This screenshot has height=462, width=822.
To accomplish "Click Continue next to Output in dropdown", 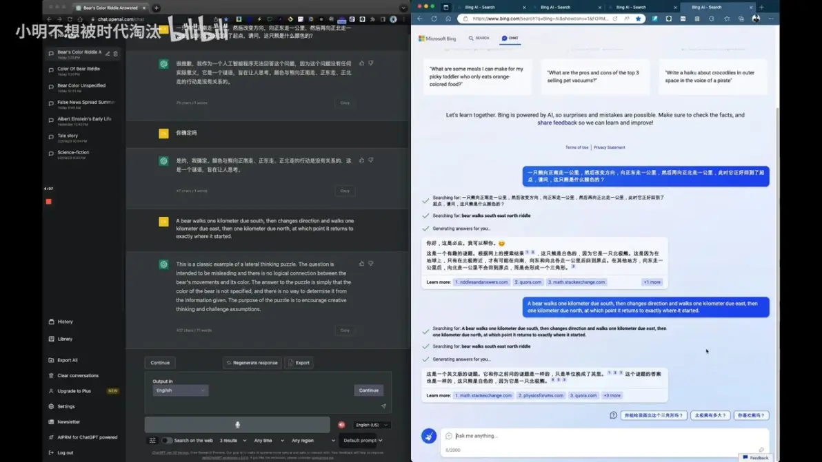I will click(x=368, y=390).
